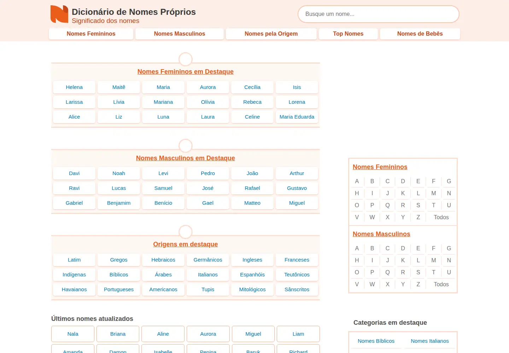This screenshot has width=509, height=353.
Task: Open Briana in Últimos nomes atualizados
Action: point(118,334)
